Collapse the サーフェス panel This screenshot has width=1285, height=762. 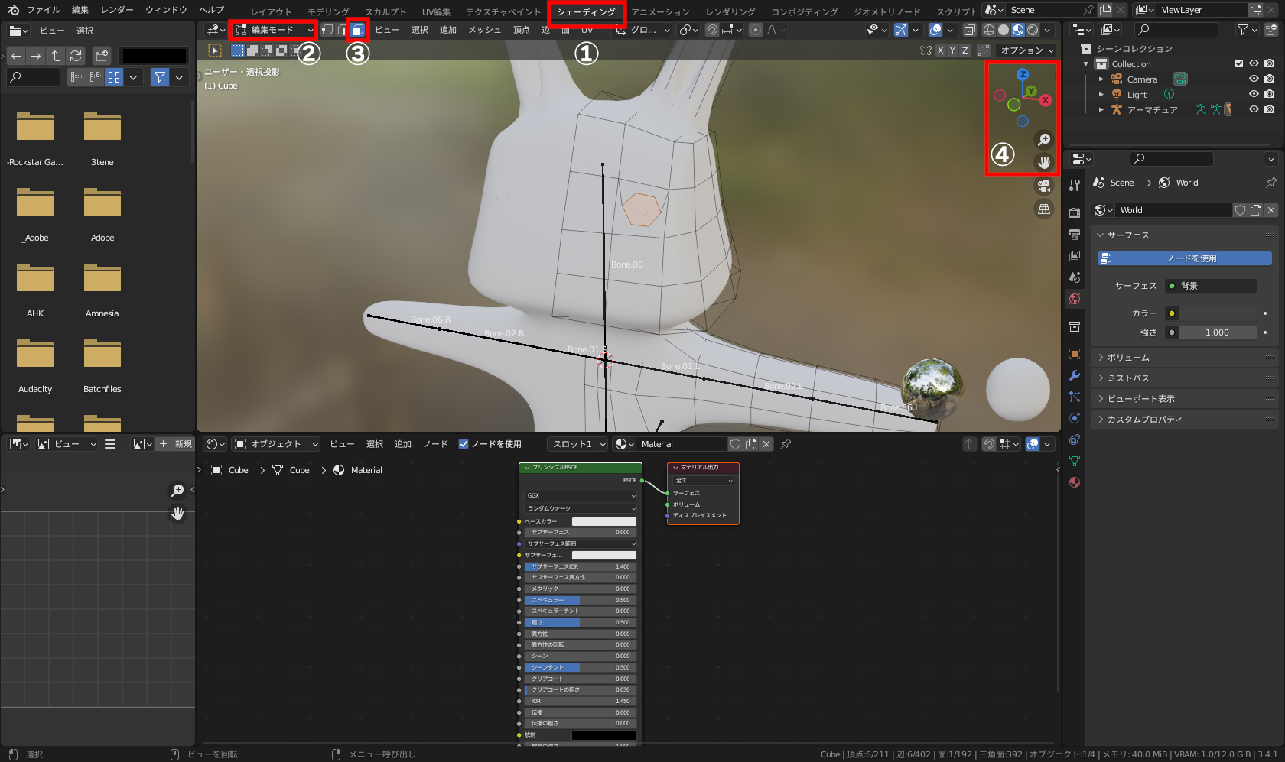(x=1184, y=235)
